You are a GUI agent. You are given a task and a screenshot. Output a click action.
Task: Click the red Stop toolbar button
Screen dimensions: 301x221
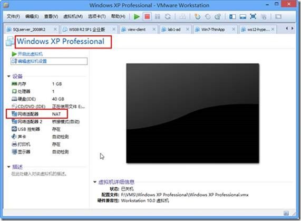[147, 17]
